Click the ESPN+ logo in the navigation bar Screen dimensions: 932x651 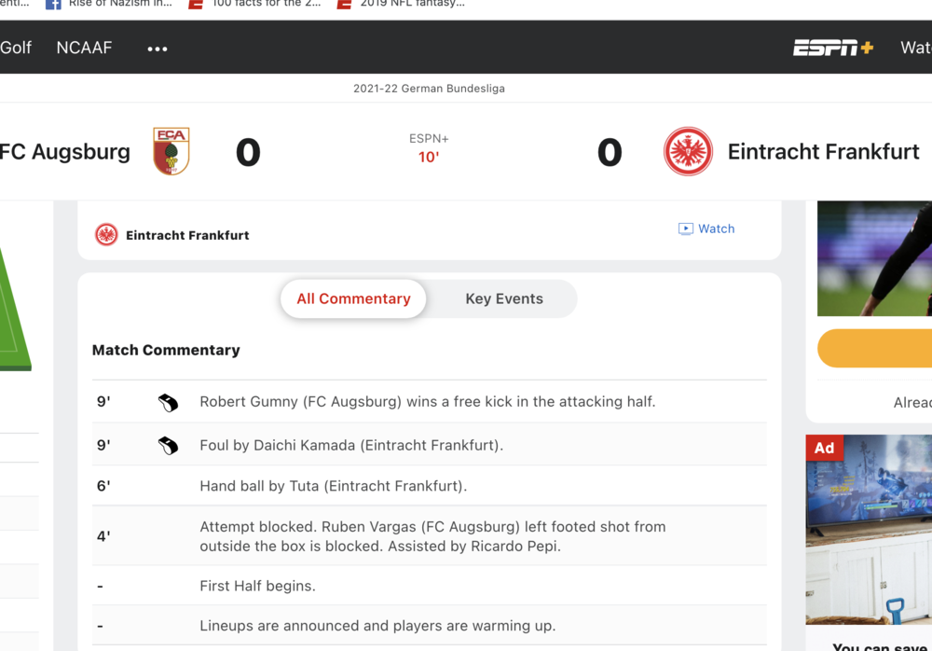tap(833, 48)
